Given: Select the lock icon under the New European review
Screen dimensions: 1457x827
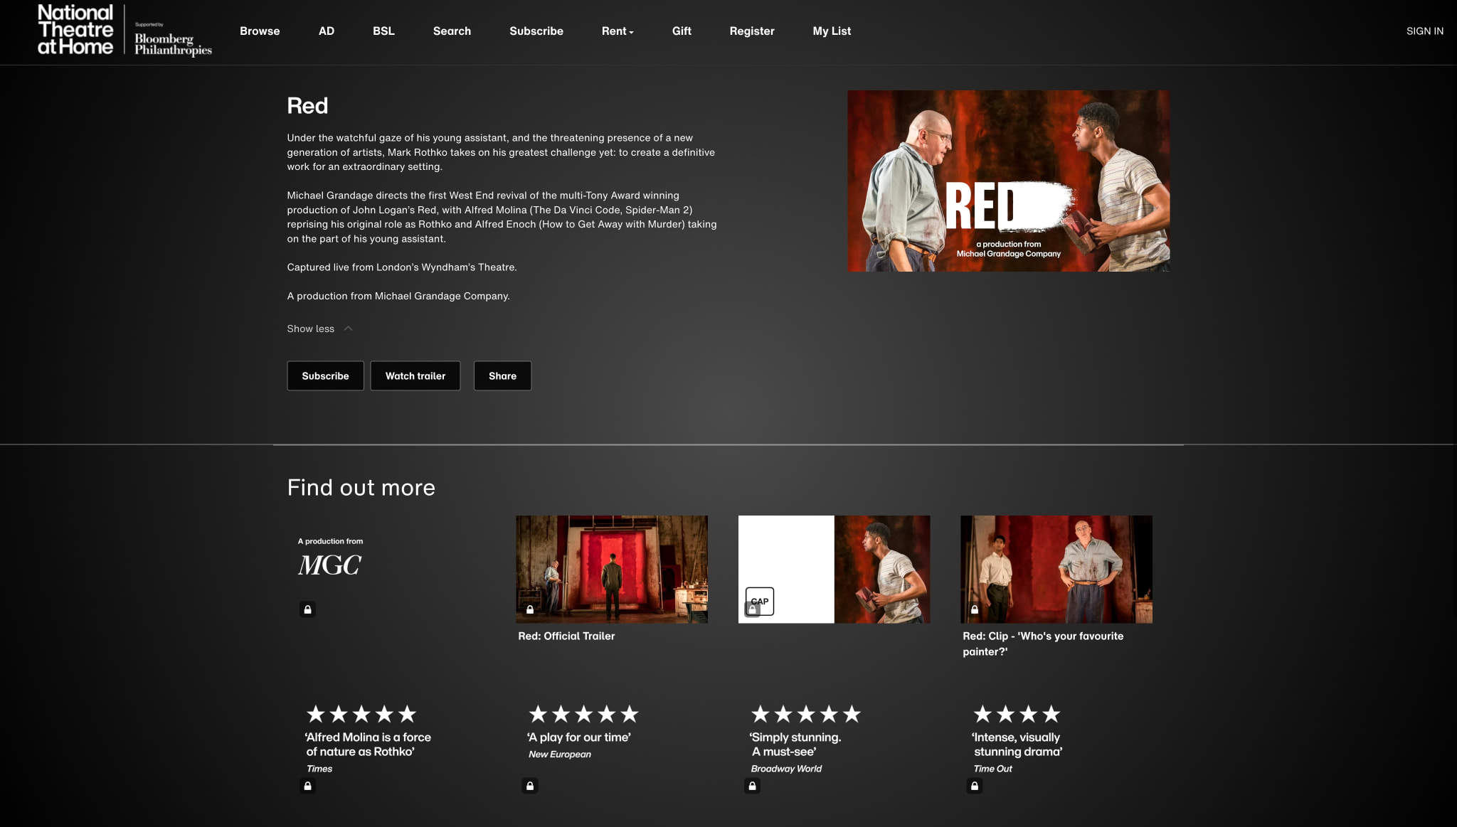Looking at the screenshot, I should point(530,786).
